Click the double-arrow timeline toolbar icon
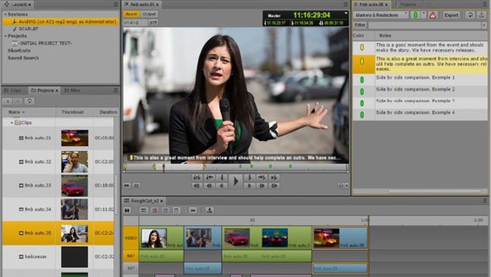The width and height of the screenshot is (491, 277). point(193,210)
